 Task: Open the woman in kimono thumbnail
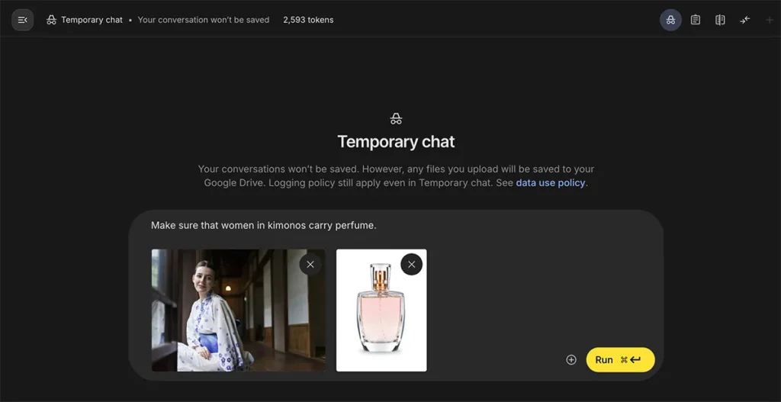[238, 310]
